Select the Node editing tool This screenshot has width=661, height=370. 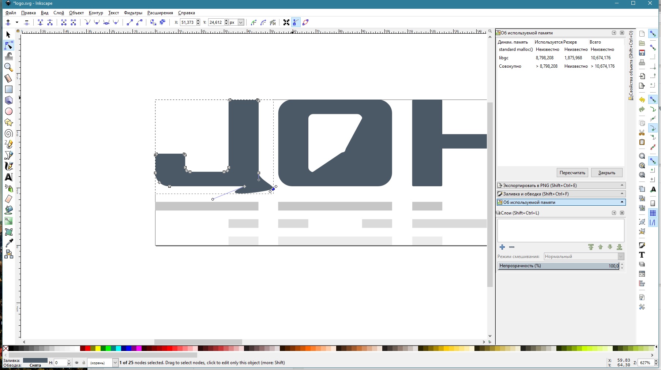click(x=9, y=45)
